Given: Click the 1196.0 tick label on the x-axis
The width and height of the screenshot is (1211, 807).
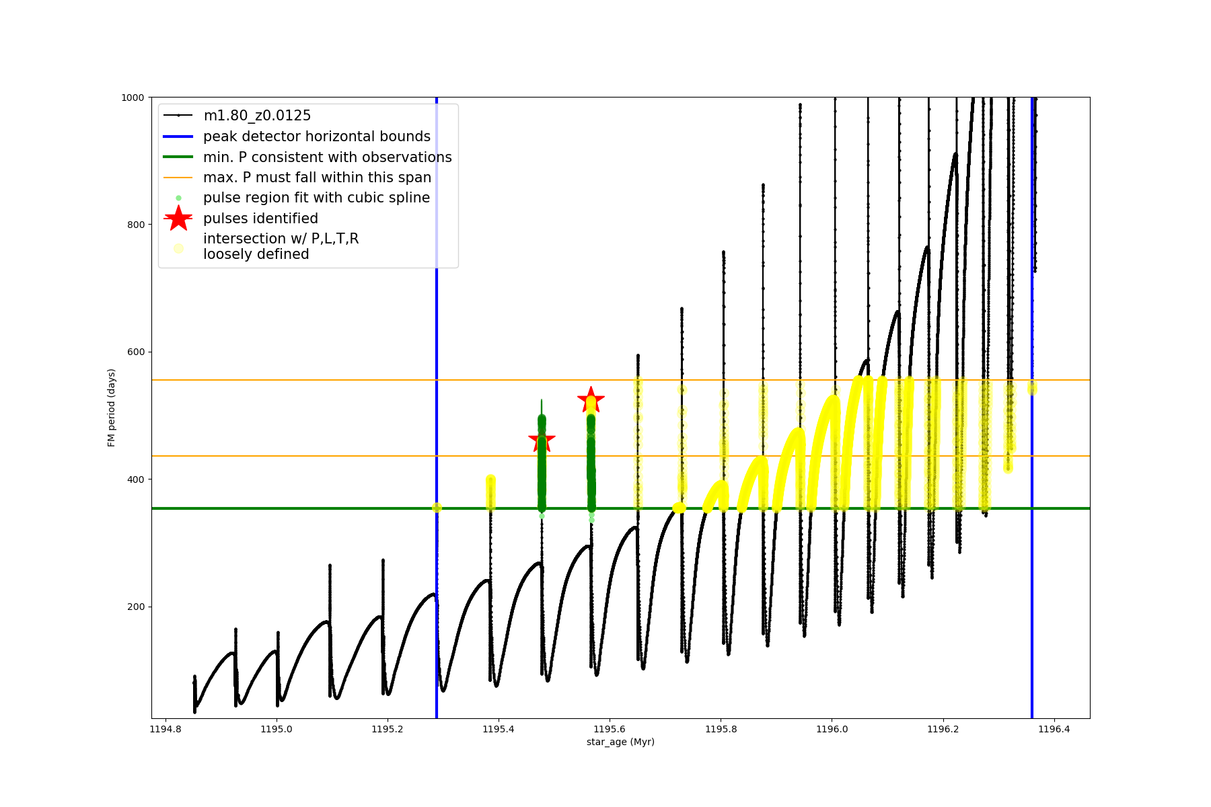Looking at the screenshot, I should pyautogui.click(x=832, y=729).
